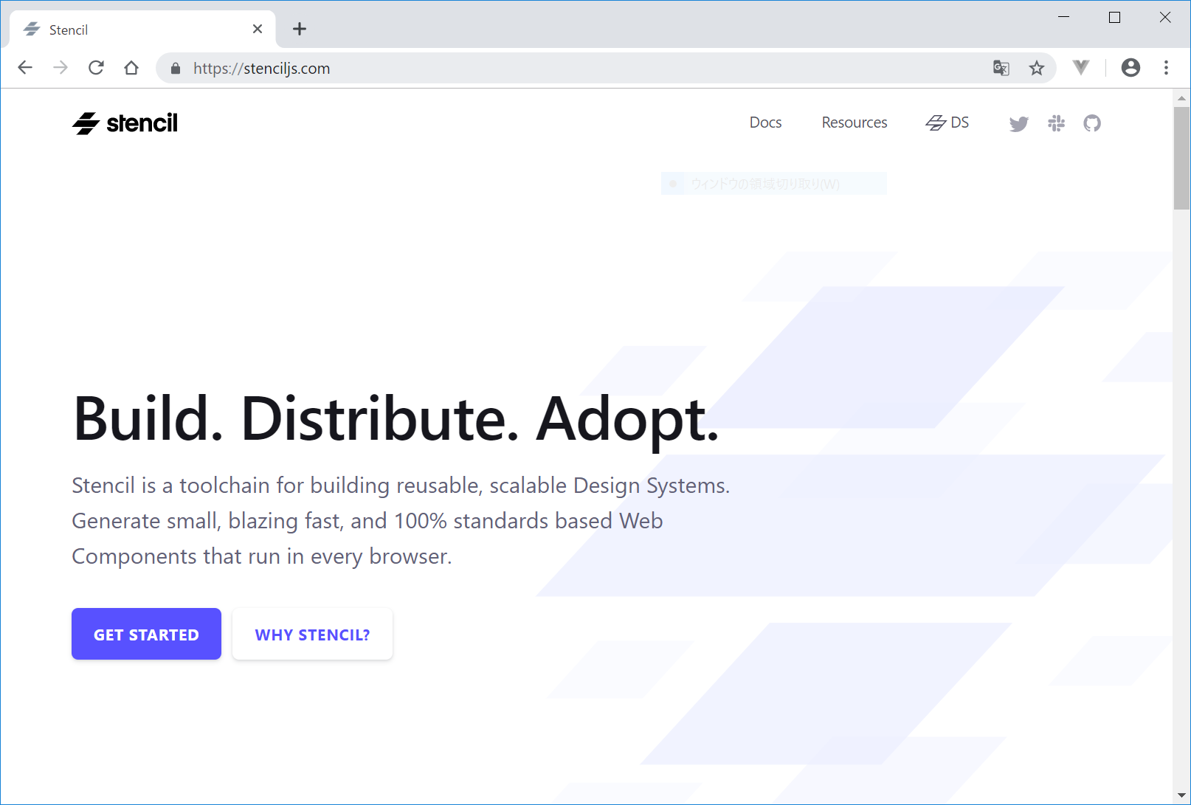The width and height of the screenshot is (1191, 805).
Task: Click the Build. Distribute. Adopt. heading
Action: click(x=396, y=420)
